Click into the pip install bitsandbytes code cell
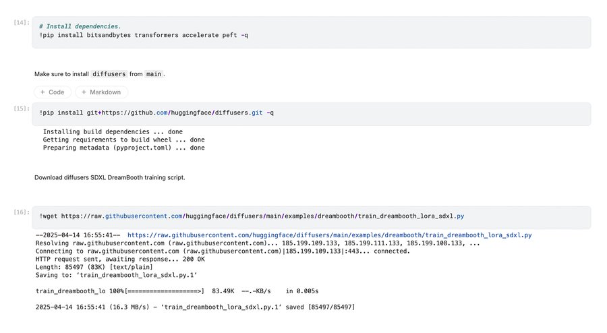Screen dimensions: 607x333 click(310, 34)
